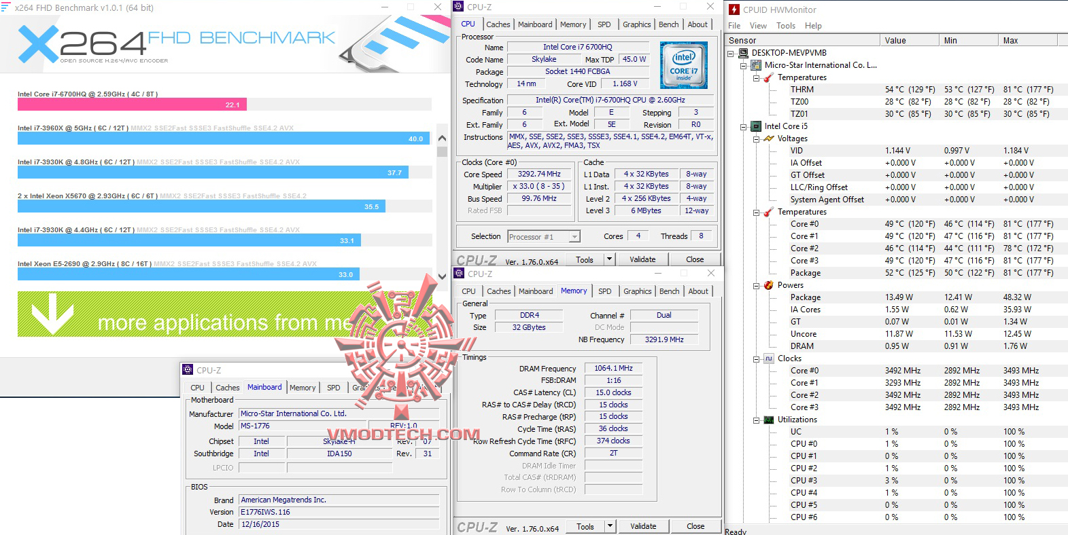Click the Tools button in the CPU-Z memory timings window
Screen dimensions: 1068x535
[585, 526]
